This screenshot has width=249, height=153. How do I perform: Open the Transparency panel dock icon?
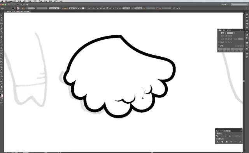pos(247,38)
